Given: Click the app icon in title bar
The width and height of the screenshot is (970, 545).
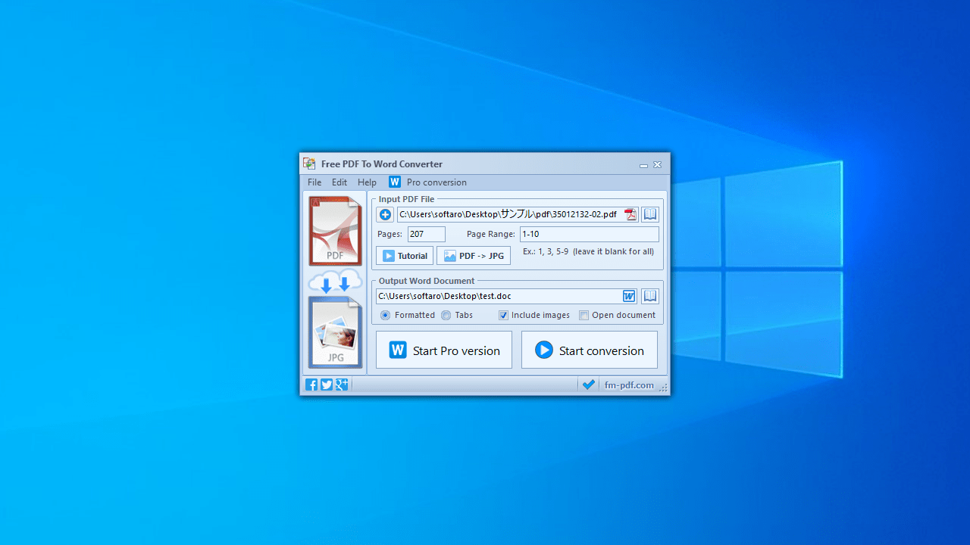Looking at the screenshot, I should (309, 163).
